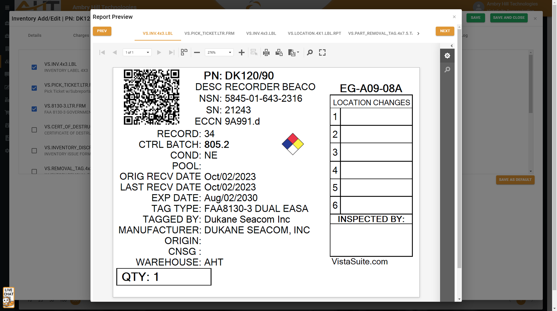Viewport: 557px width, 311px height.
Task: Open the 276% zoom level dropdown
Action: 230,52
